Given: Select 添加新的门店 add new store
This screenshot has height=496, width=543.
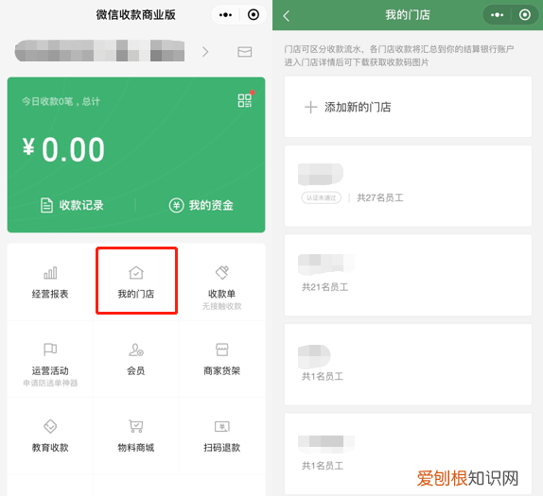Looking at the screenshot, I should [x=408, y=107].
